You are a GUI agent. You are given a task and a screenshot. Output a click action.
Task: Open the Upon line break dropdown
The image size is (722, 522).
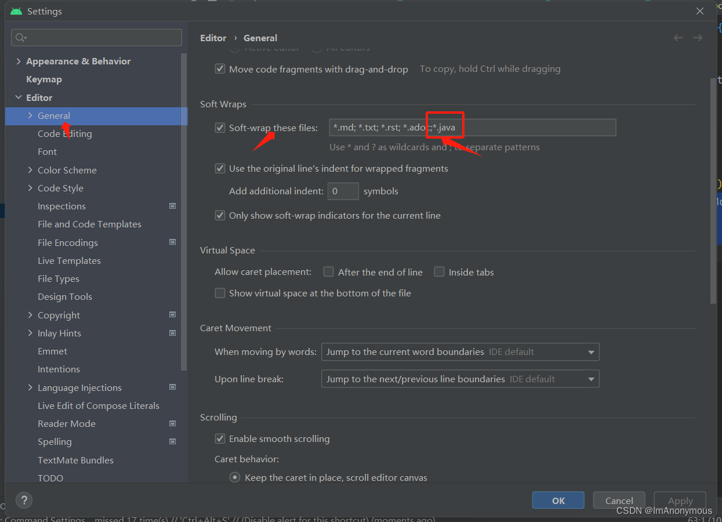tap(591, 379)
